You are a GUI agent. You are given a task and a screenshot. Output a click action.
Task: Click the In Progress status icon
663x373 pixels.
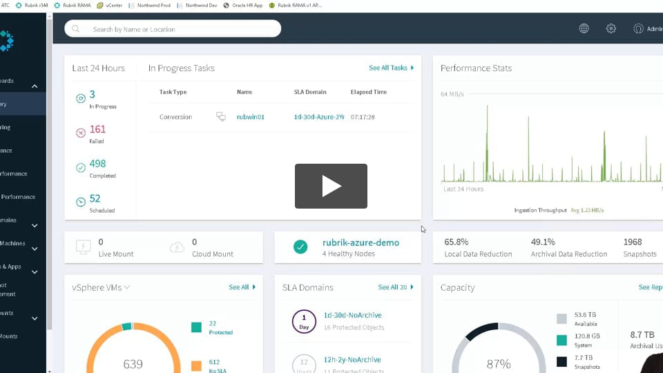tap(81, 99)
